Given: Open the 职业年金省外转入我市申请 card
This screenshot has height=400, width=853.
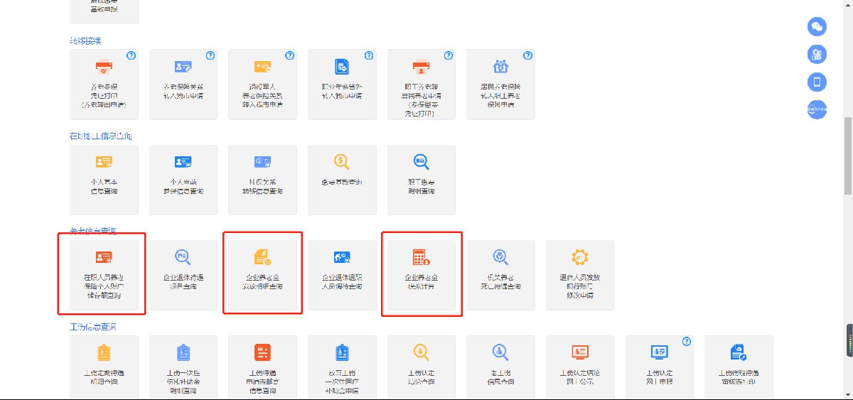Looking at the screenshot, I should pyautogui.click(x=342, y=85).
